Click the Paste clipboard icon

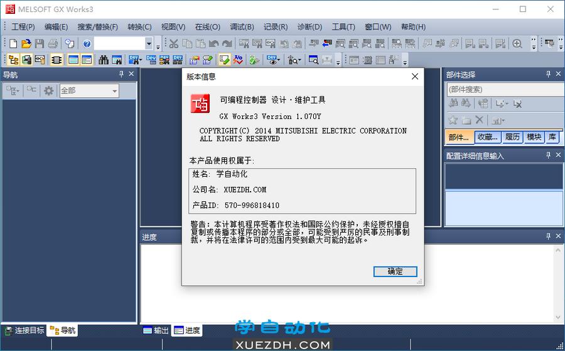[x=200, y=44]
